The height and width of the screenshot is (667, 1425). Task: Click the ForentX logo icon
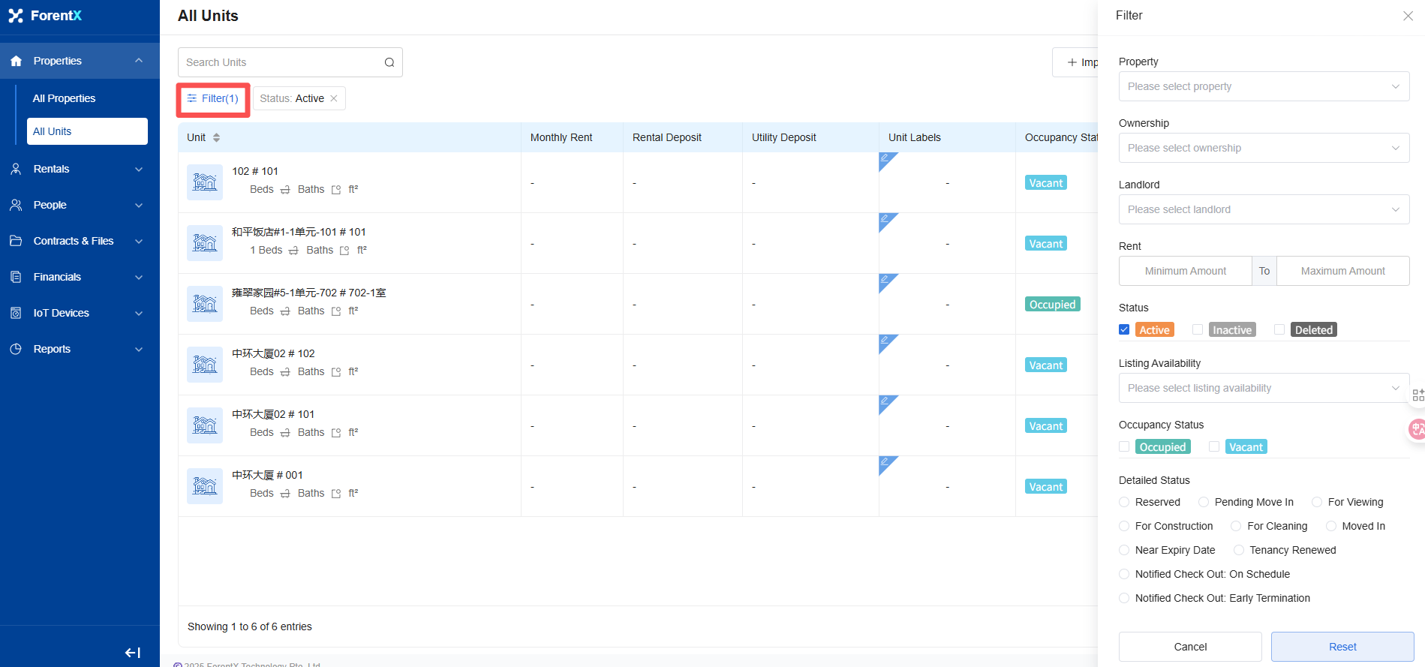[16, 16]
